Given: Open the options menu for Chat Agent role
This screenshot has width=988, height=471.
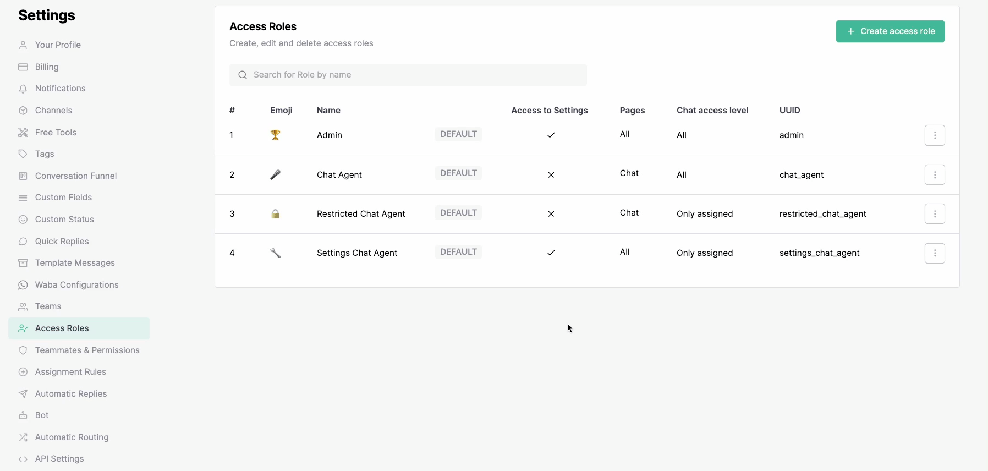Looking at the screenshot, I should [935, 175].
